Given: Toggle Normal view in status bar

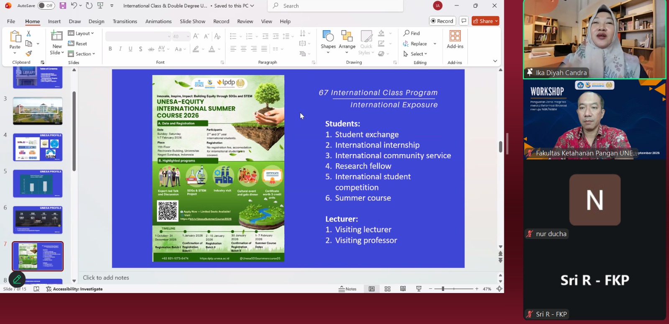Looking at the screenshot, I should pos(372,289).
